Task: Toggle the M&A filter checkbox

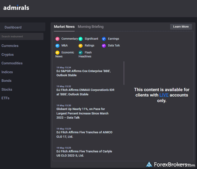Action: [x=57, y=45]
